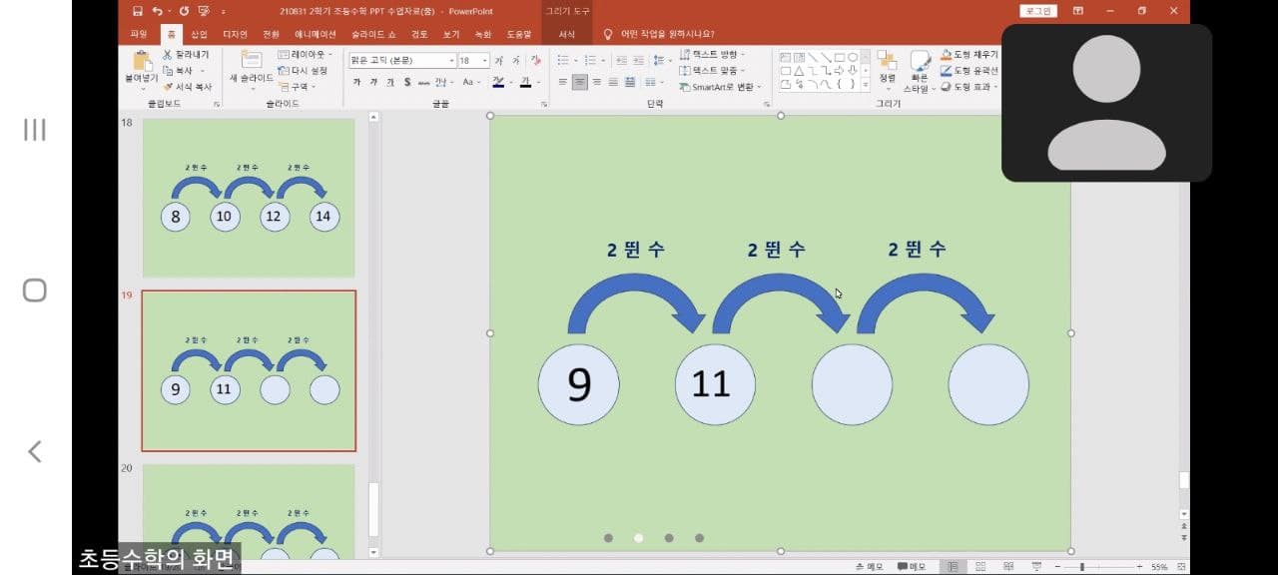Switch to slide sorter view
The height and width of the screenshot is (575, 1278).
[x=980, y=566]
